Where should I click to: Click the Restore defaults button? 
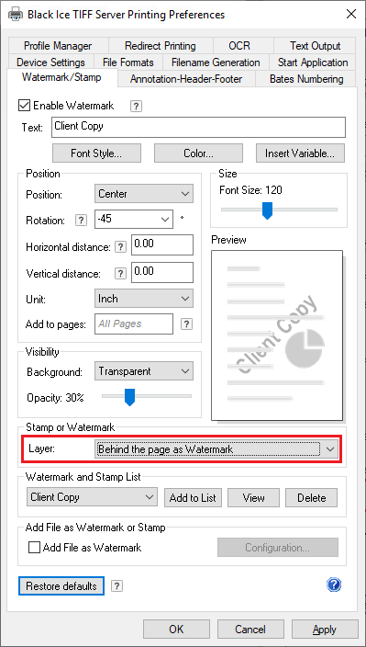click(61, 586)
